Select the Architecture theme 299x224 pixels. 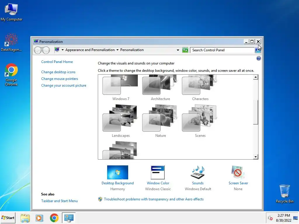[160, 87]
